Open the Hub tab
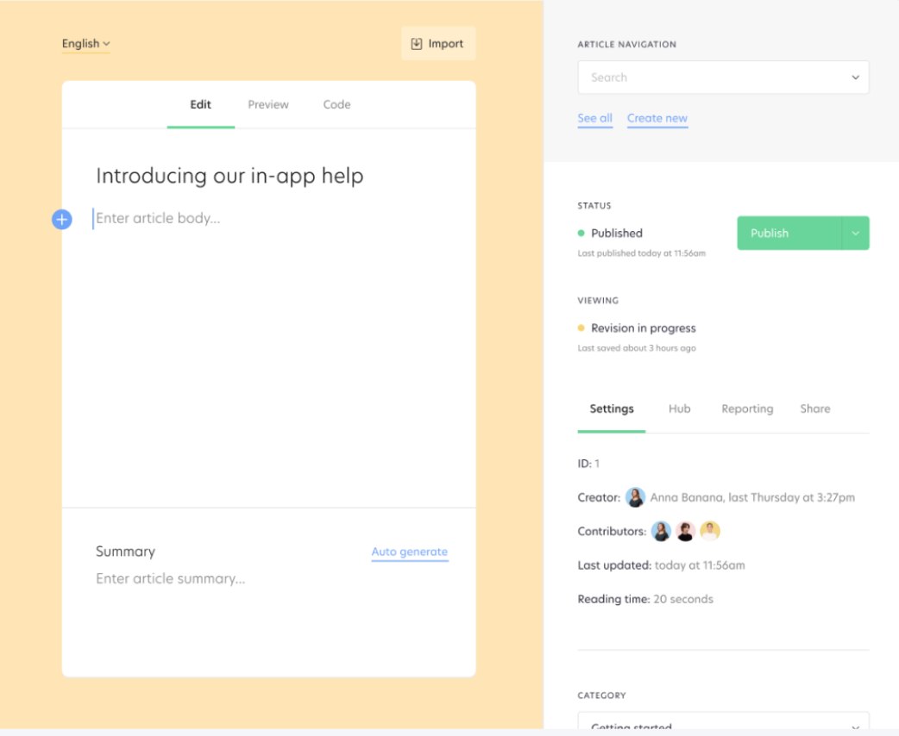Screen dimensions: 899x736 (x=679, y=409)
